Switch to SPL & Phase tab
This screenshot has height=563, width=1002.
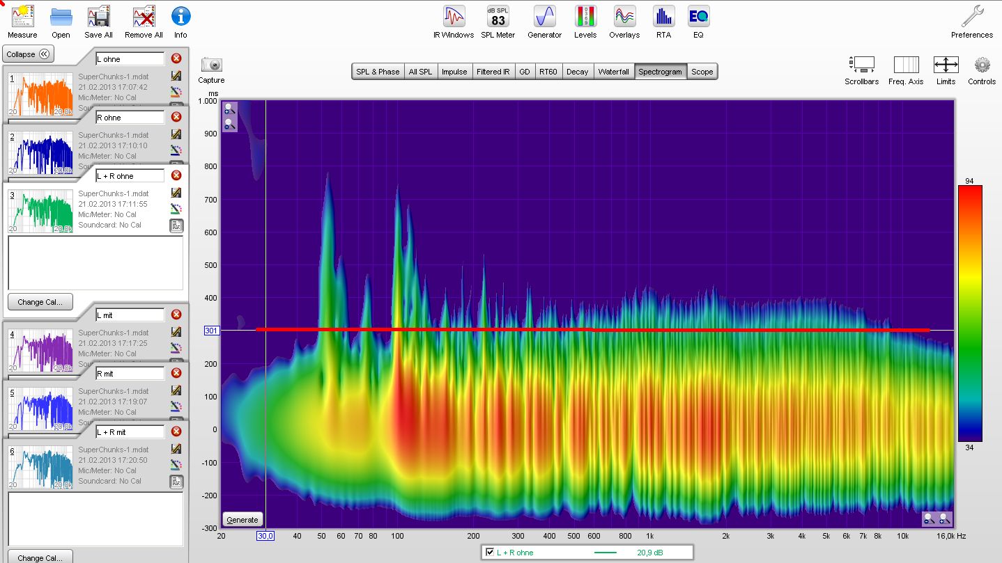click(x=378, y=72)
